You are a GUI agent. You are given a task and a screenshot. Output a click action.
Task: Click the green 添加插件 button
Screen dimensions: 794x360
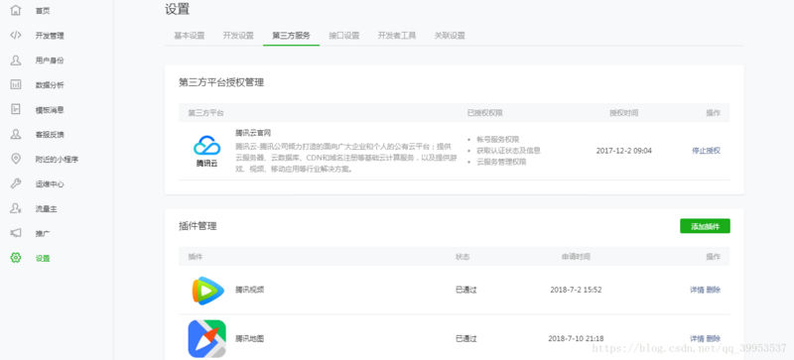[705, 226]
